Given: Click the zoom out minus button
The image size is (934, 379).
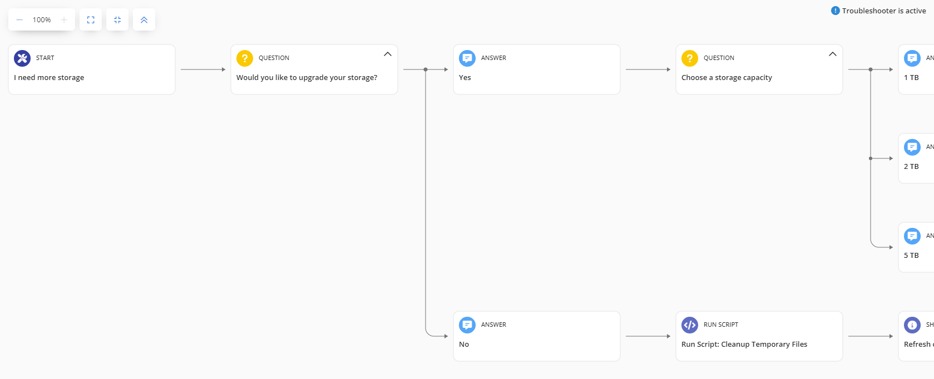Looking at the screenshot, I should 19,20.
